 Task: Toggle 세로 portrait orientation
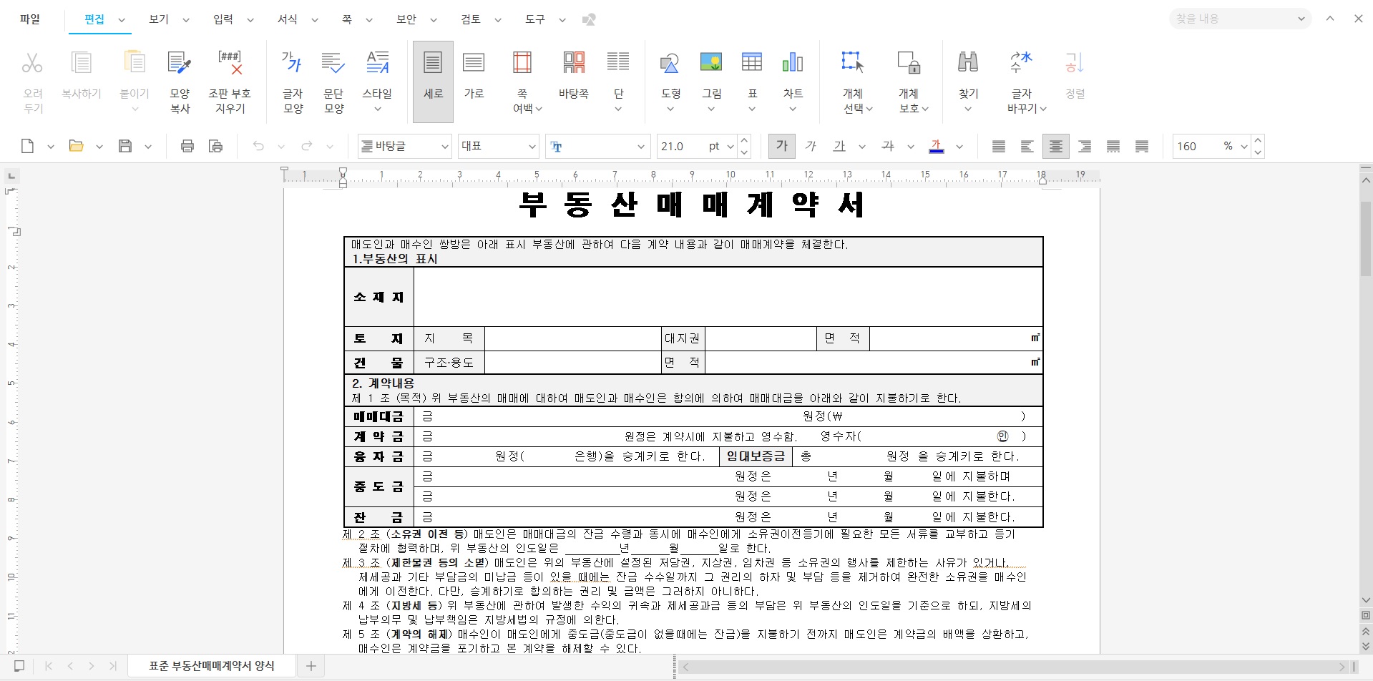pos(433,81)
